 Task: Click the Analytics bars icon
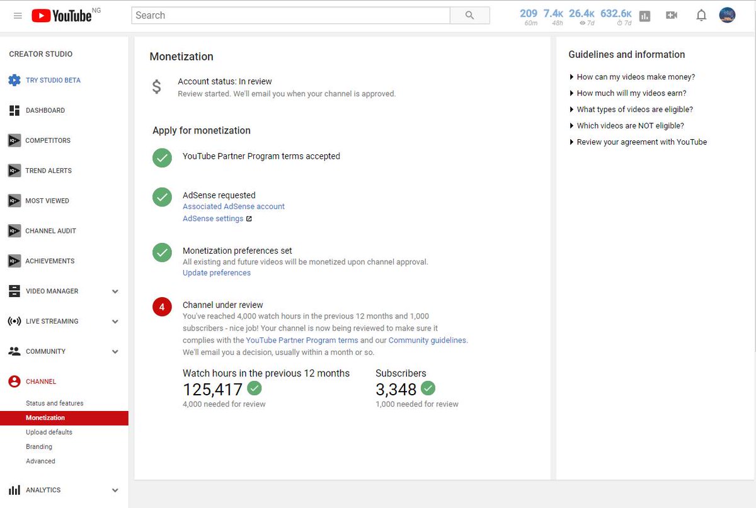14,490
